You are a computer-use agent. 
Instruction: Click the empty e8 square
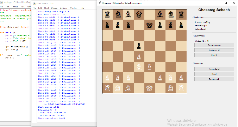pos(150,15)
